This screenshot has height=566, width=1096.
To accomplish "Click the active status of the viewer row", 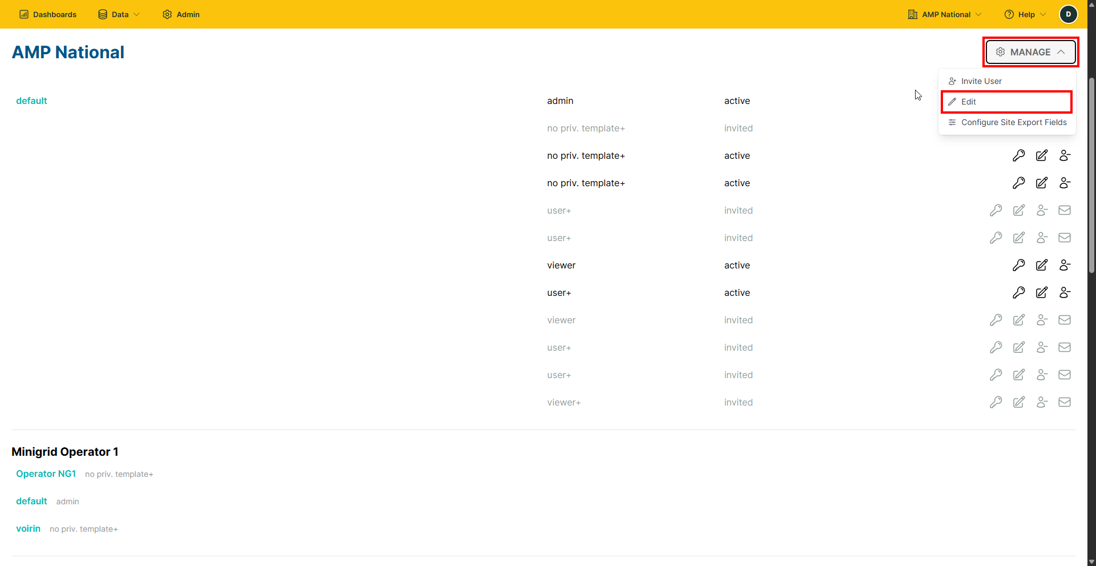I will pos(737,265).
